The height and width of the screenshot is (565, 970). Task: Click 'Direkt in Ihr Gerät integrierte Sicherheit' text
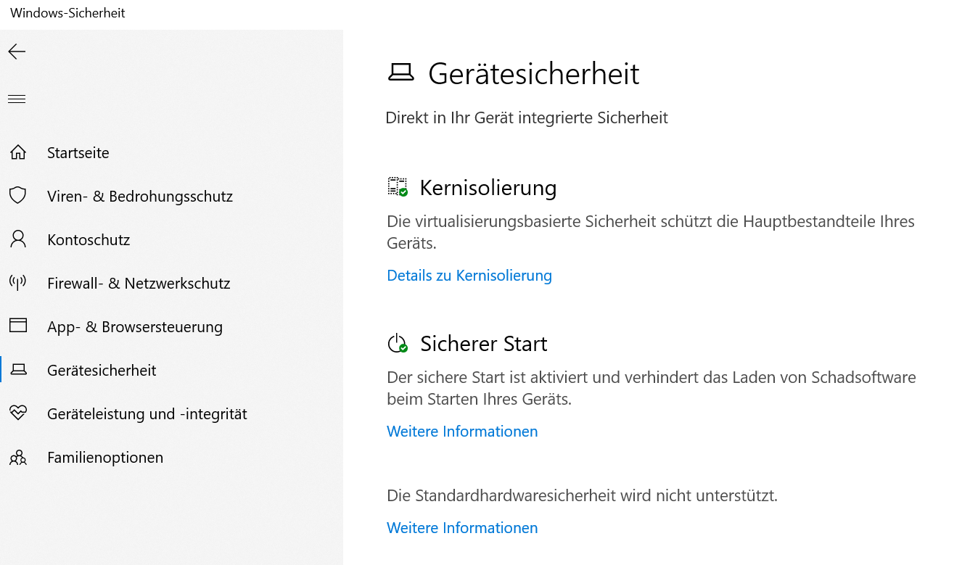527,117
